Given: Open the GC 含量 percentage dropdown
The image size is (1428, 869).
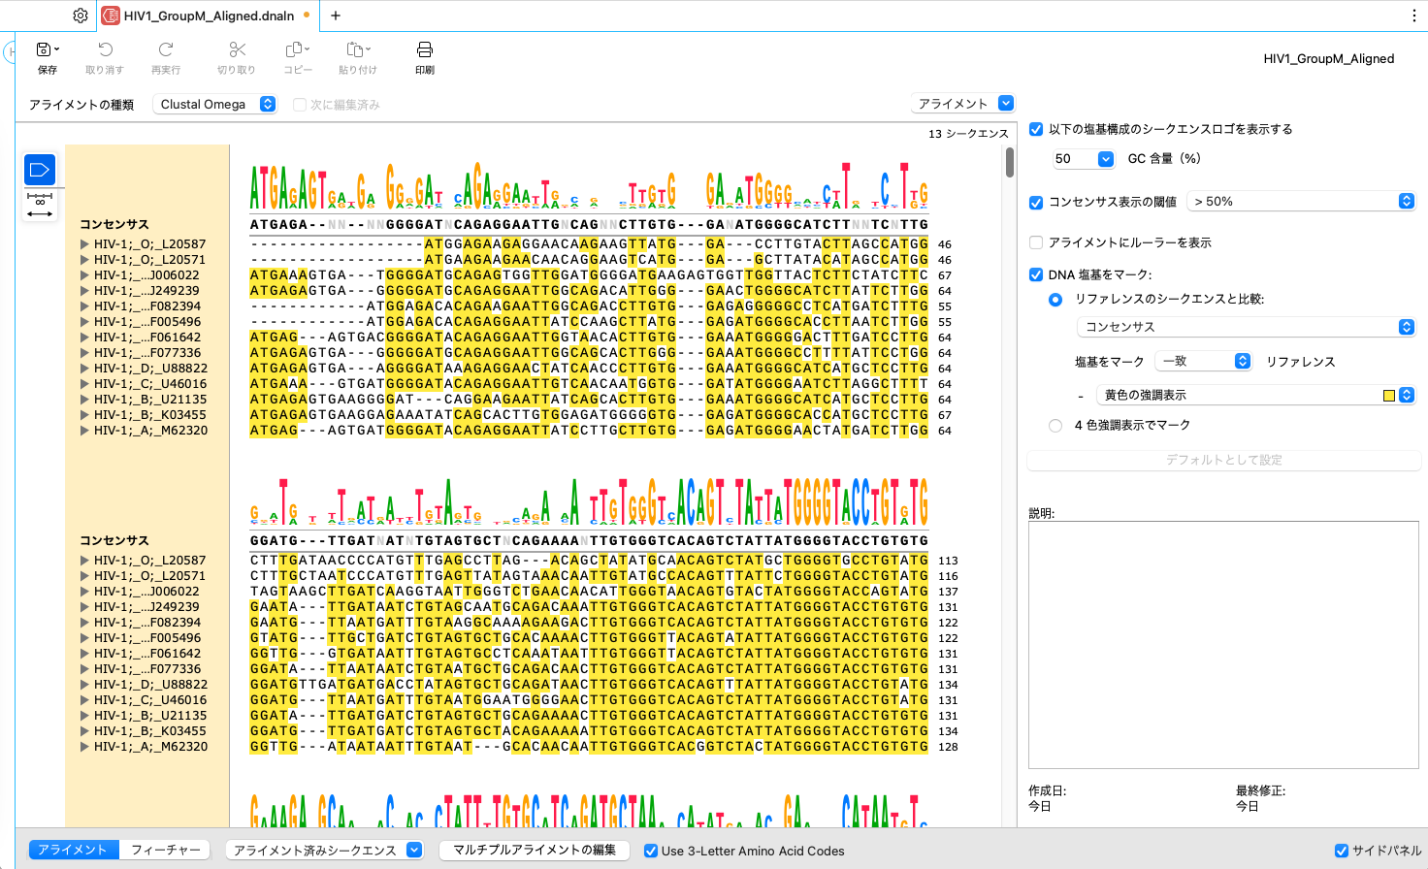Looking at the screenshot, I should click(x=1084, y=158).
